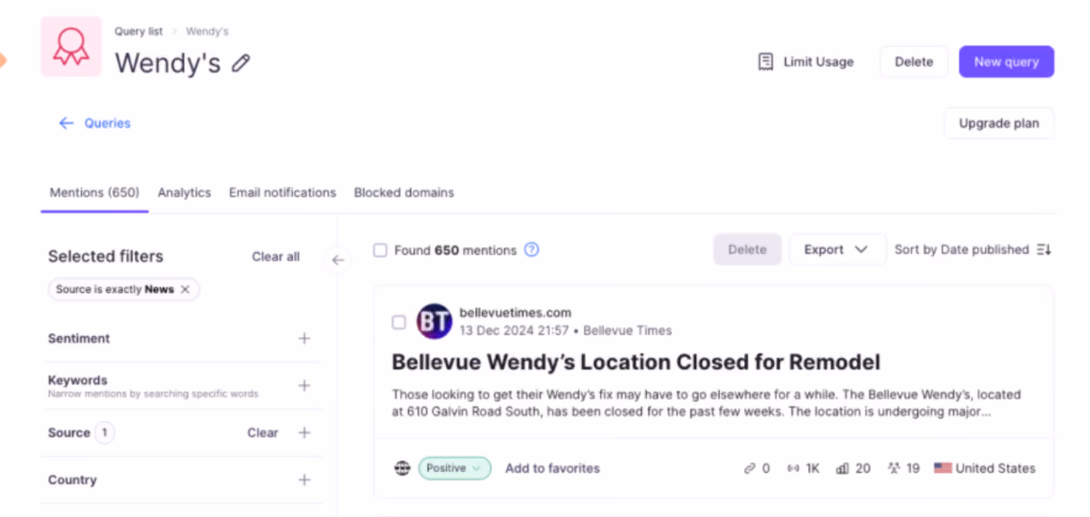The height and width of the screenshot is (517, 1090).
Task: Open Bellevue Wendy's Location Closed article
Action: (x=636, y=362)
